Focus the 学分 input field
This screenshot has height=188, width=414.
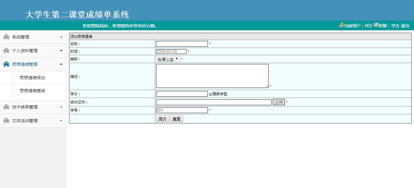(182, 94)
